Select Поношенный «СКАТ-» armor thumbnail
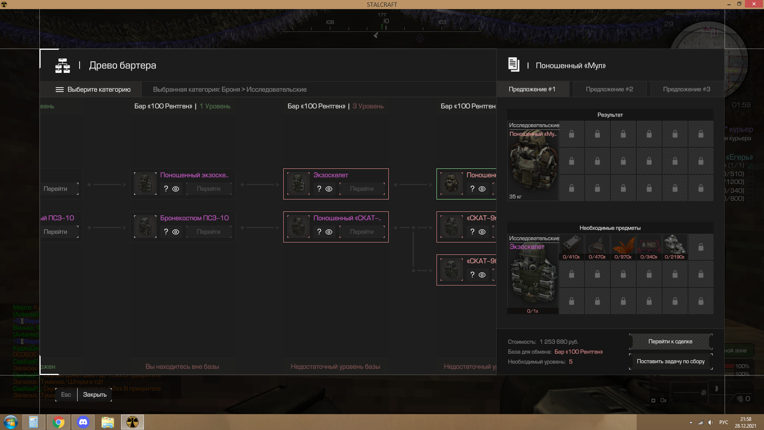 coord(298,227)
